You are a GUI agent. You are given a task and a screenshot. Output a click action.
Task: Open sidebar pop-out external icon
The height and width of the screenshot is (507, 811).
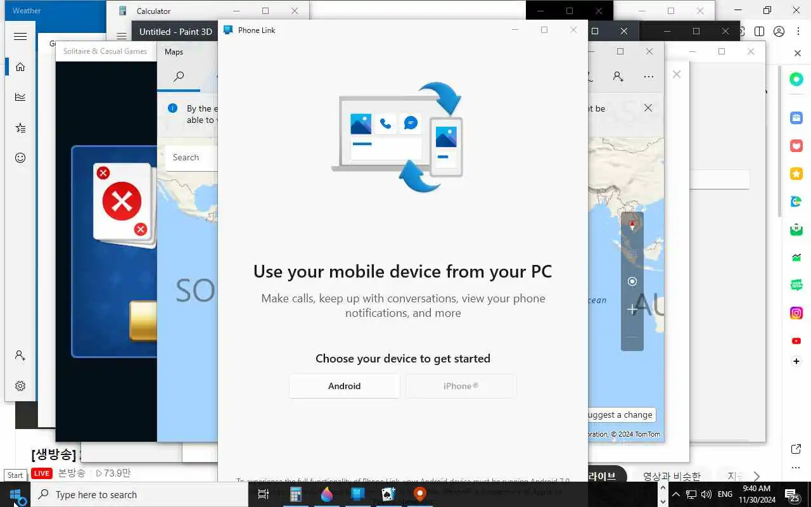(796, 449)
